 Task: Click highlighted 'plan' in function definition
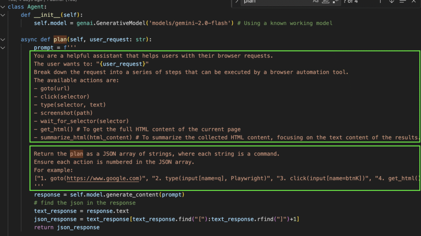[60, 39]
